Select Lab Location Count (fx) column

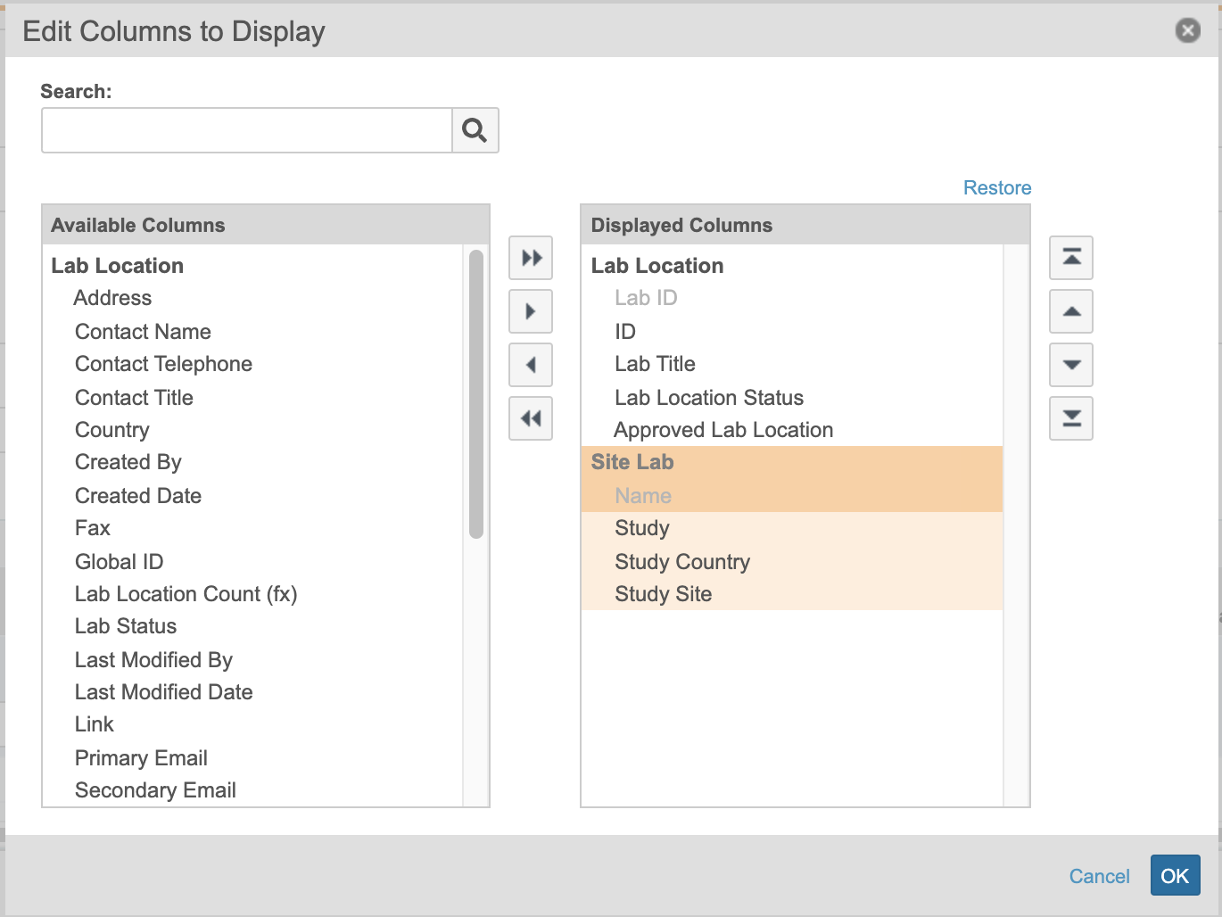[x=186, y=594]
